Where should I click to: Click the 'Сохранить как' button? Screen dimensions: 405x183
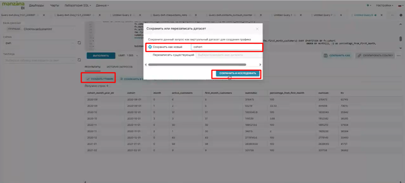pos(337,56)
